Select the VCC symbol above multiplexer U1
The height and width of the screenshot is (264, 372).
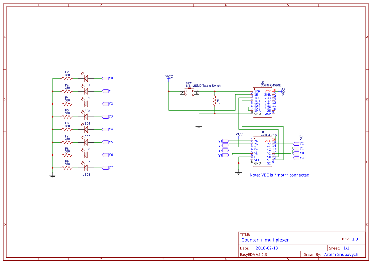[x=239, y=135]
